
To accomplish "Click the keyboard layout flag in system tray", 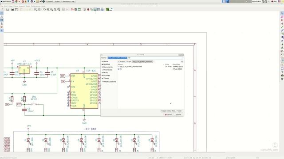I will pyautogui.click(x=279, y=1).
